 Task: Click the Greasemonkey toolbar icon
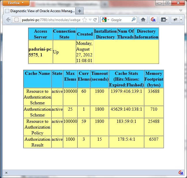pyautogui.click(x=153, y=20)
